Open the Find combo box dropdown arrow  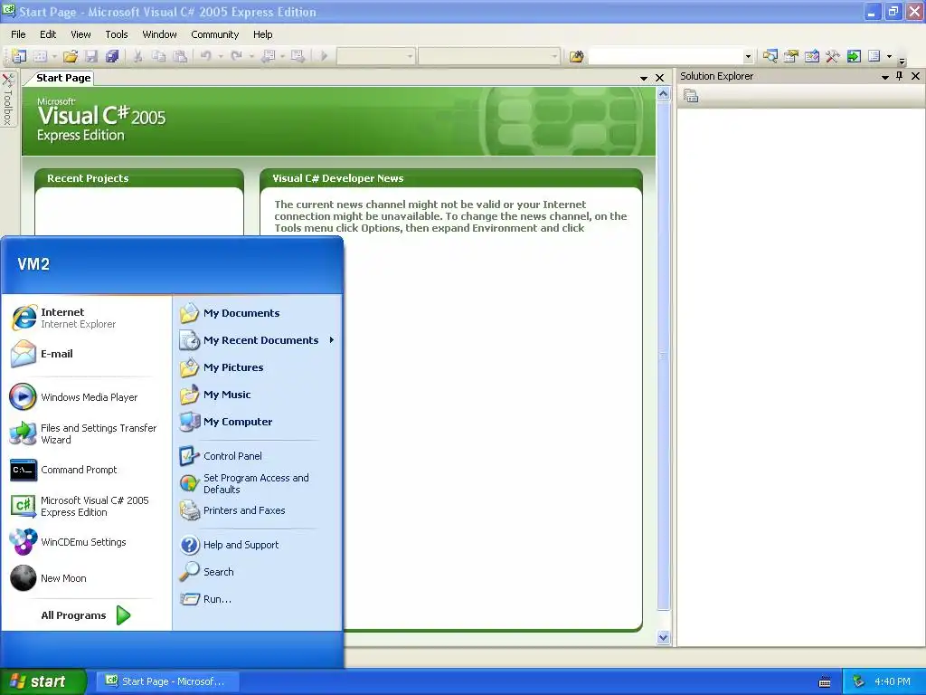point(748,57)
